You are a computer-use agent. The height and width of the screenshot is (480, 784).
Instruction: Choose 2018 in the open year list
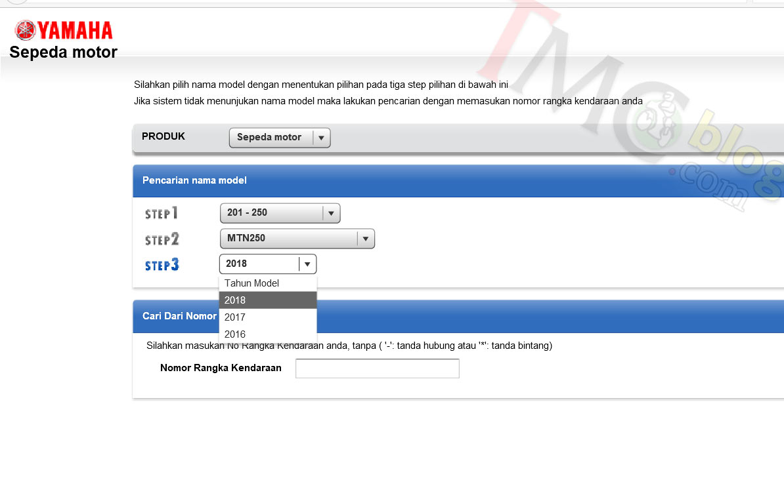tap(267, 300)
